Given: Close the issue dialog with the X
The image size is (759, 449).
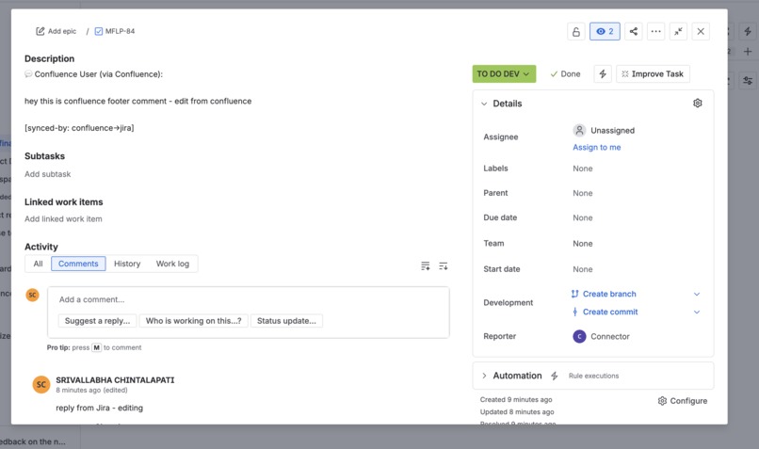Looking at the screenshot, I should (701, 31).
